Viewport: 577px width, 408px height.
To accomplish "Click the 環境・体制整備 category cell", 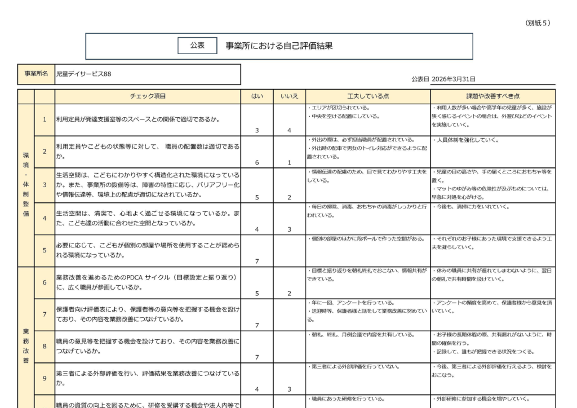I will point(25,185).
